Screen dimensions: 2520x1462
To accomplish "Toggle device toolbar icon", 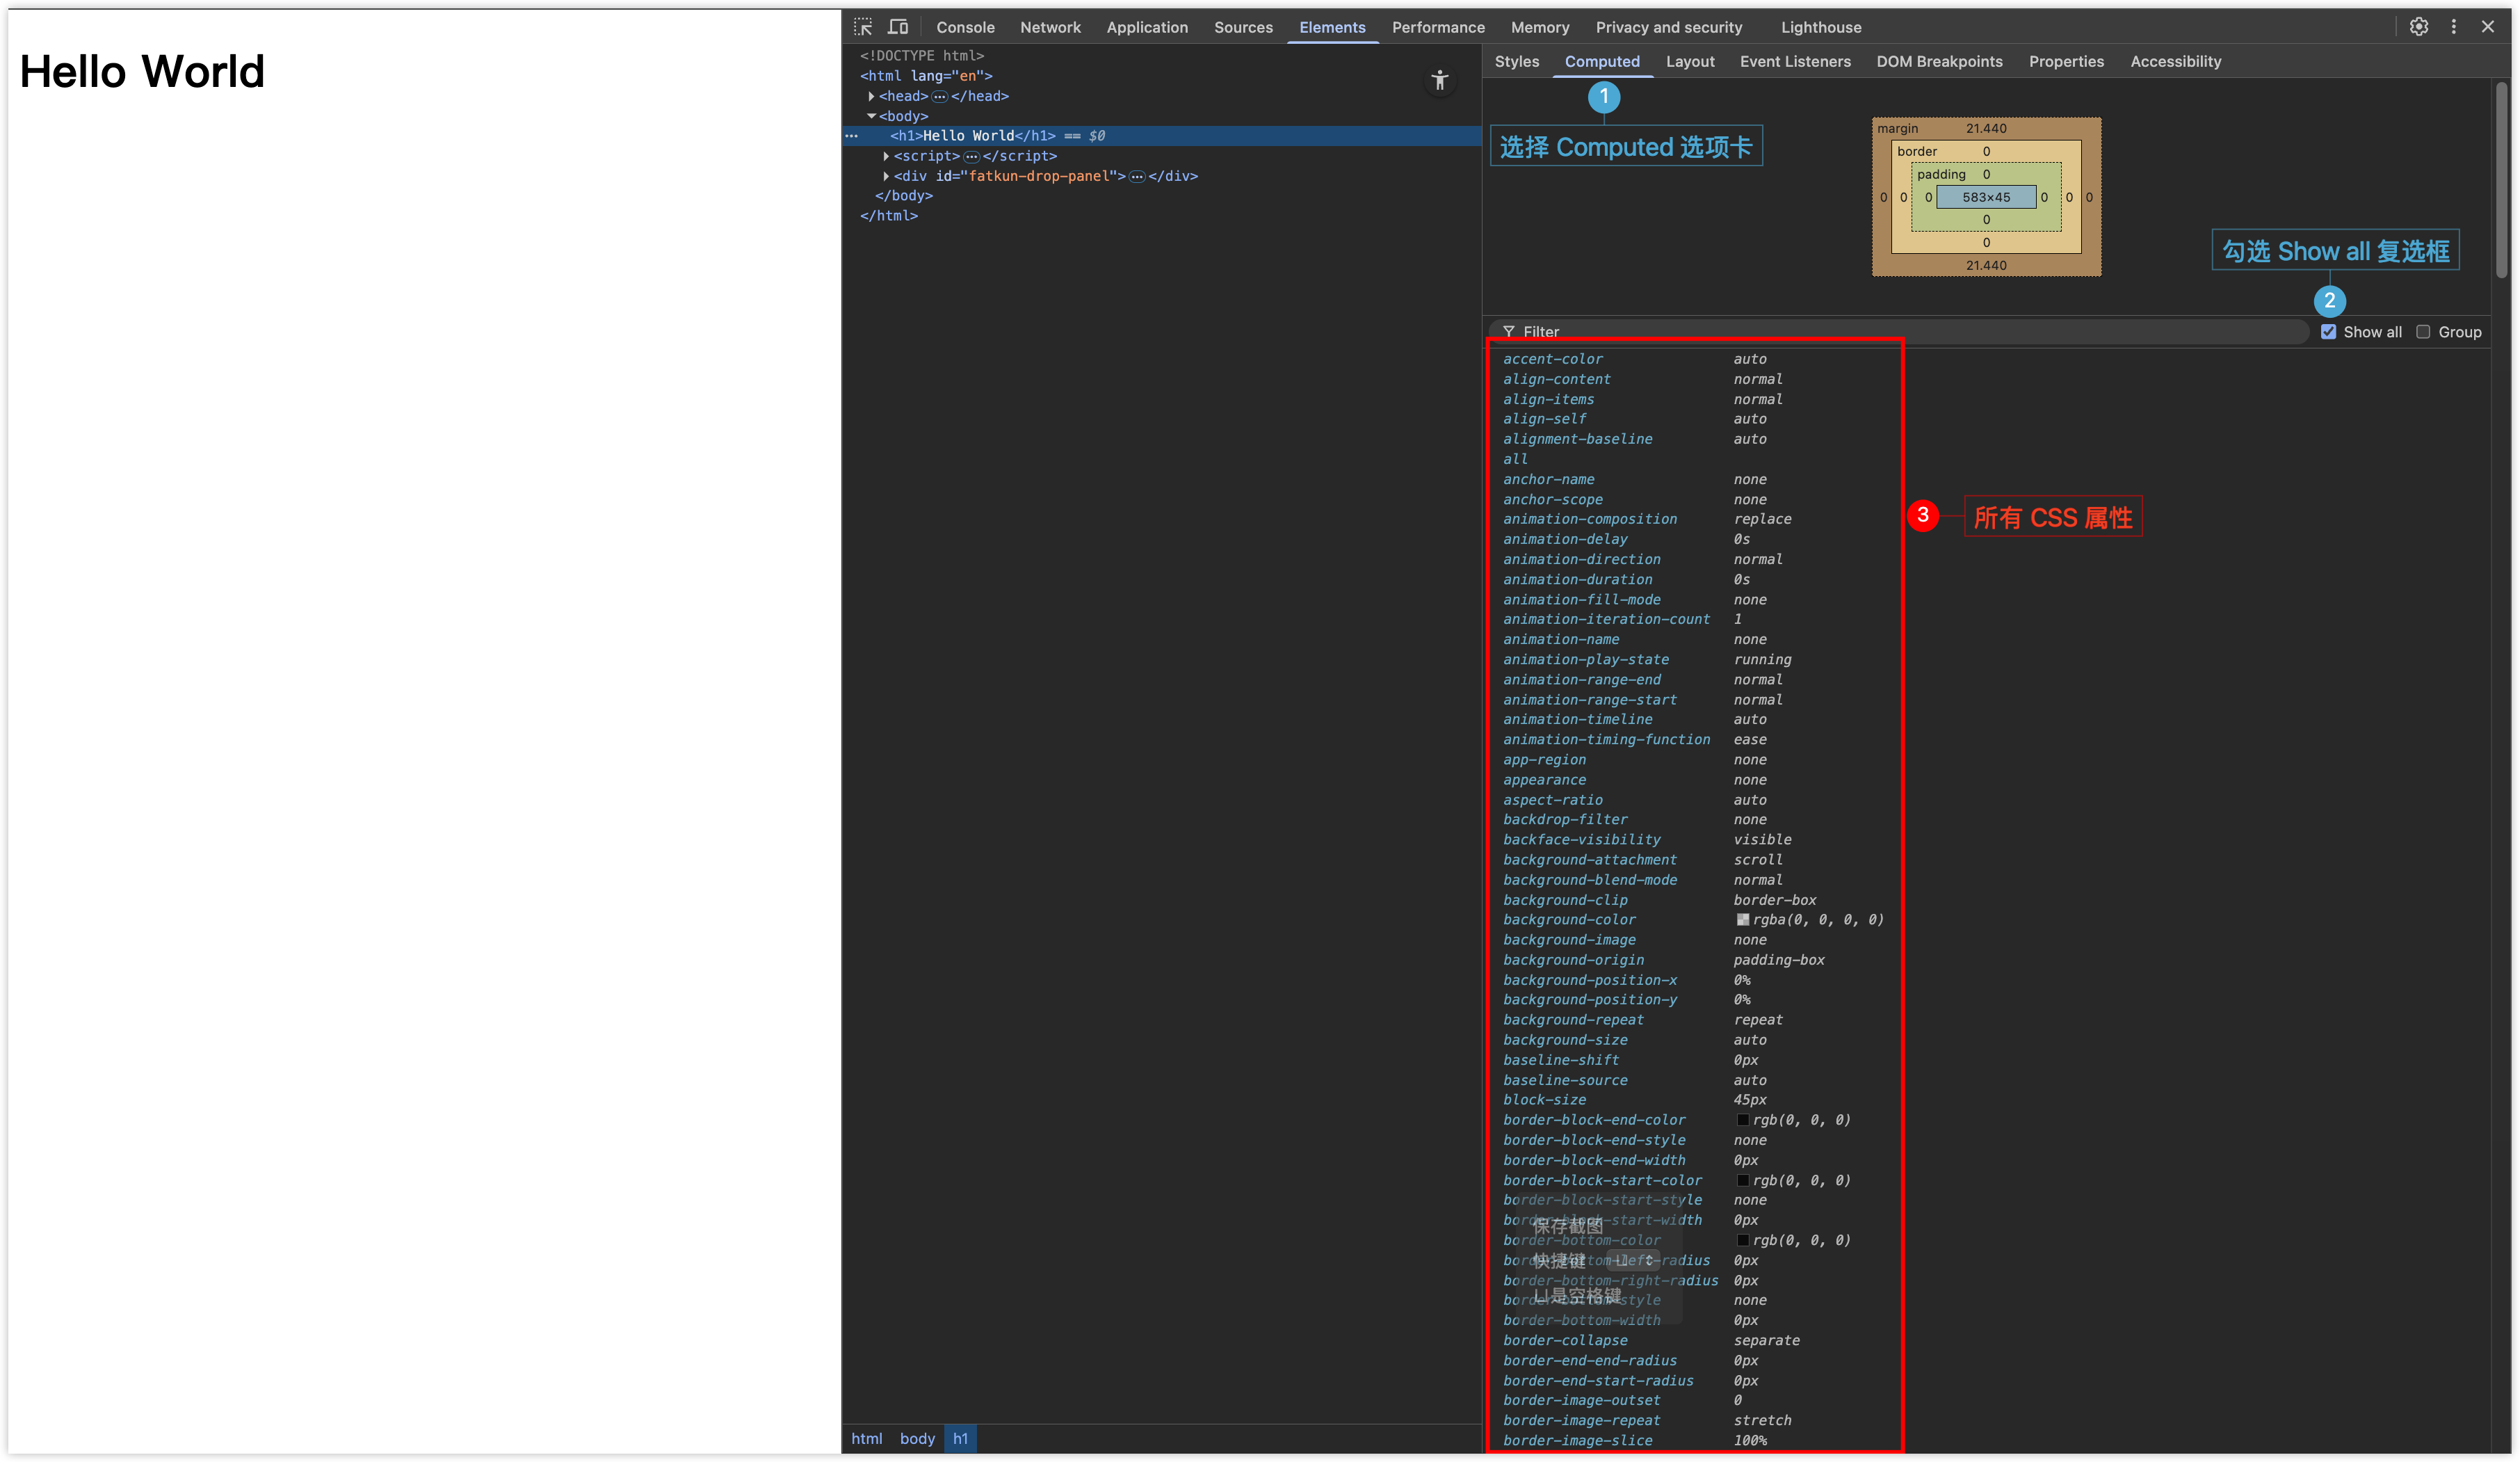I will click(898, 27).
